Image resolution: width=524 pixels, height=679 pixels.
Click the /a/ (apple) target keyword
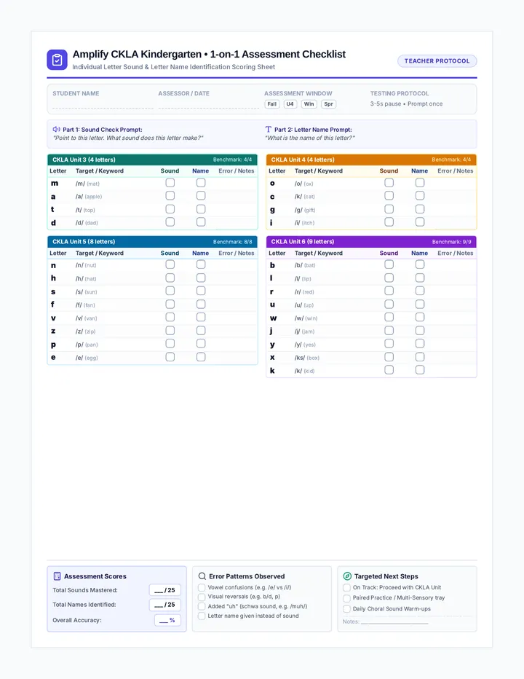click(x=89, y=197)
